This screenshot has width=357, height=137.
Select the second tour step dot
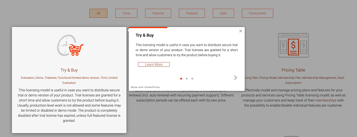(x=187, y=78)
